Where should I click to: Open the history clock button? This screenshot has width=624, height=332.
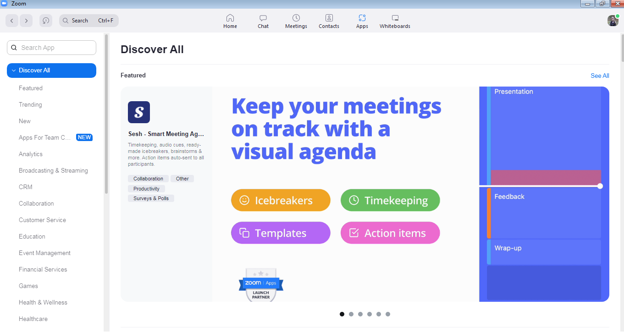pos(45,21)
